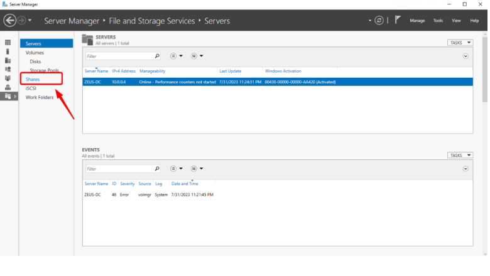Expand the Servers filter criteria chevron
The image size is (490, 276).
[465, 56]
